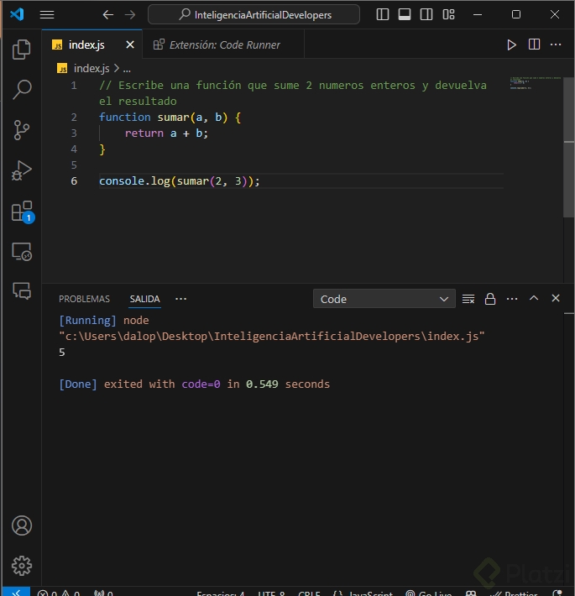The image size is (575, 596).
Task: Open the Manage gear settings icon
Action: coord(22,565)
